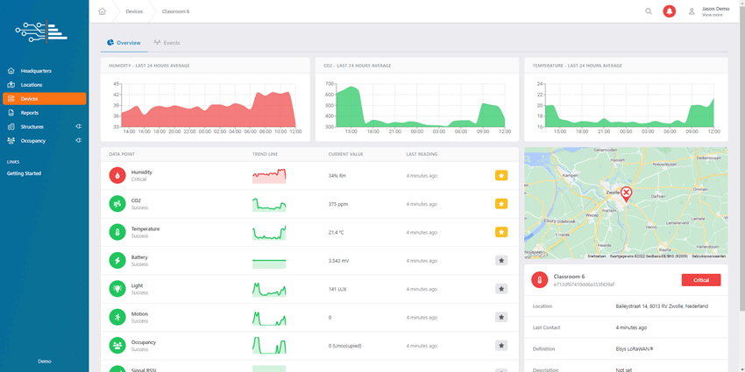745x372 pixels.
Task: Expand the Structures submenu arrow
Action: 78,127
